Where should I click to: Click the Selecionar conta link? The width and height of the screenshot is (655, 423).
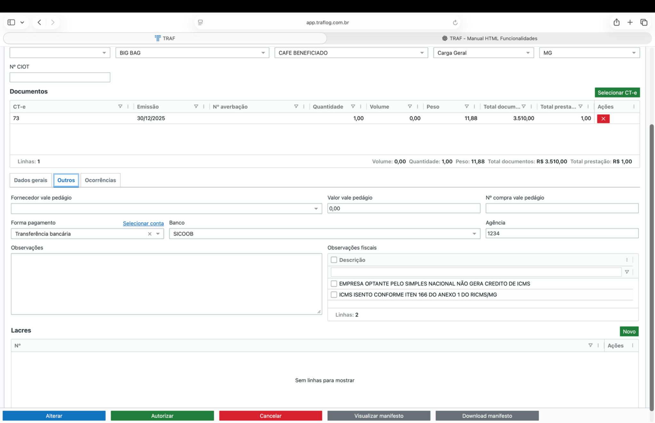pos(143,223)
